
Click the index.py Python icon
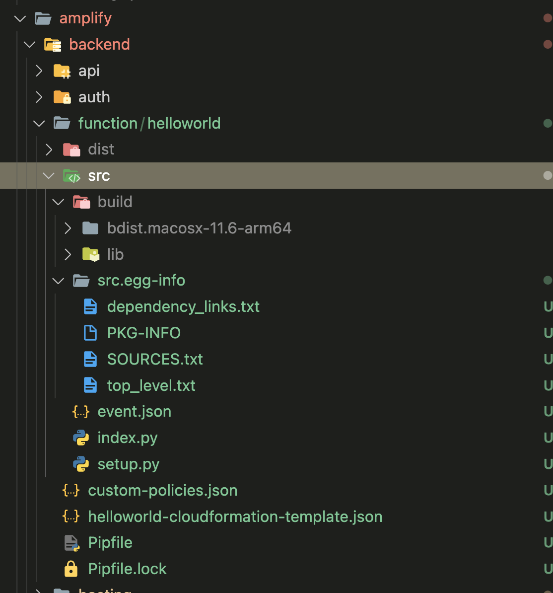81,438
